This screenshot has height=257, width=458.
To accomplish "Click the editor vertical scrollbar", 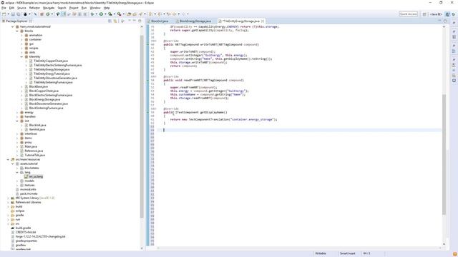I will coord(444,154).
